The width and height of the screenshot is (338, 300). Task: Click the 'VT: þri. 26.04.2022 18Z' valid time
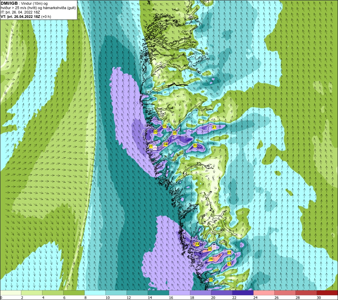coord(20,17)
